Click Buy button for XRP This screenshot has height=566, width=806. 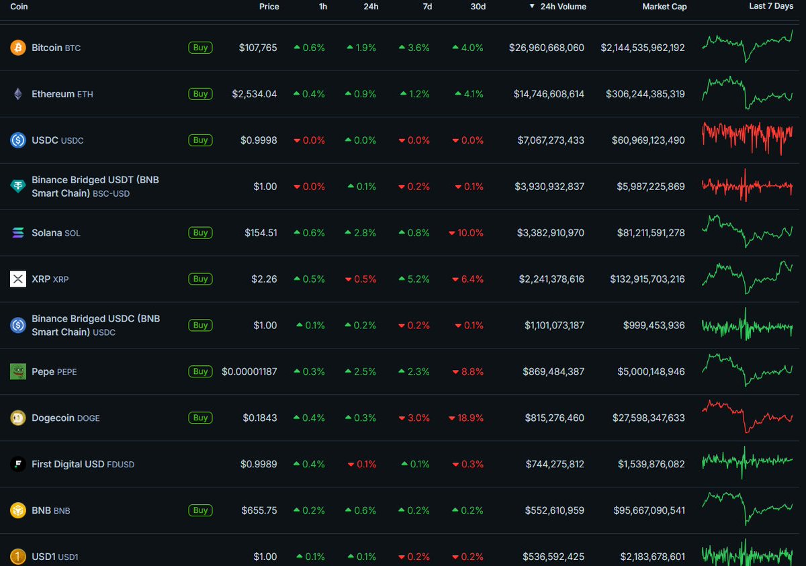point(200,279)
